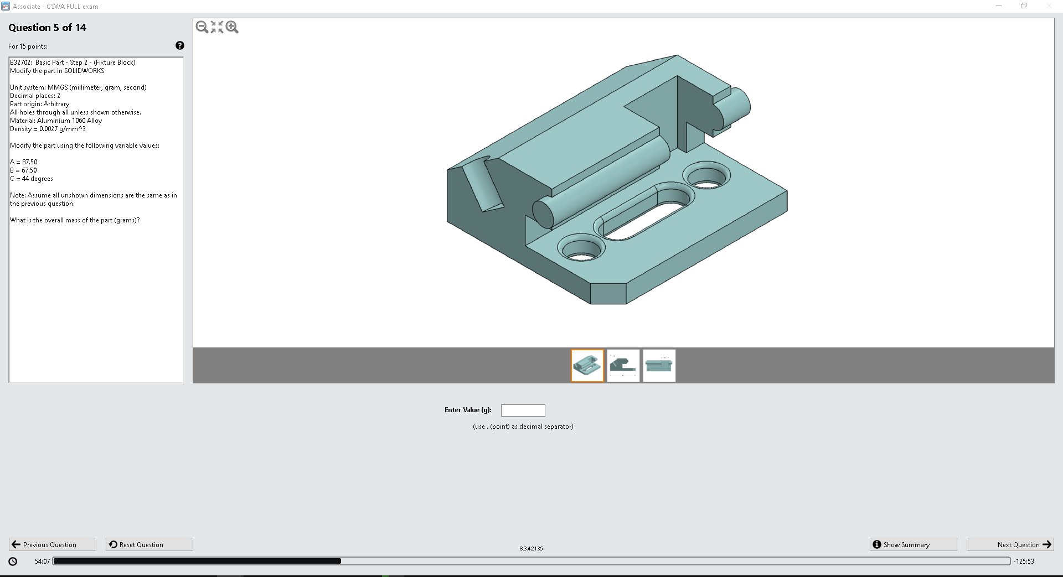Click Reset Question button

pyautogui.click(x=149, y=544)
